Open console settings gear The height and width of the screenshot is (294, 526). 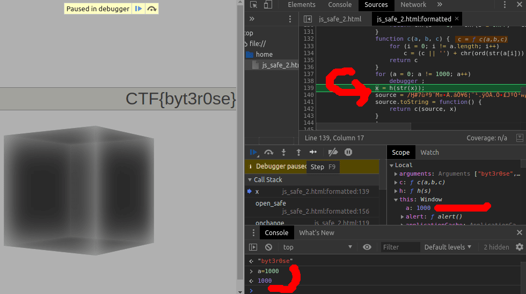point(520,247)
